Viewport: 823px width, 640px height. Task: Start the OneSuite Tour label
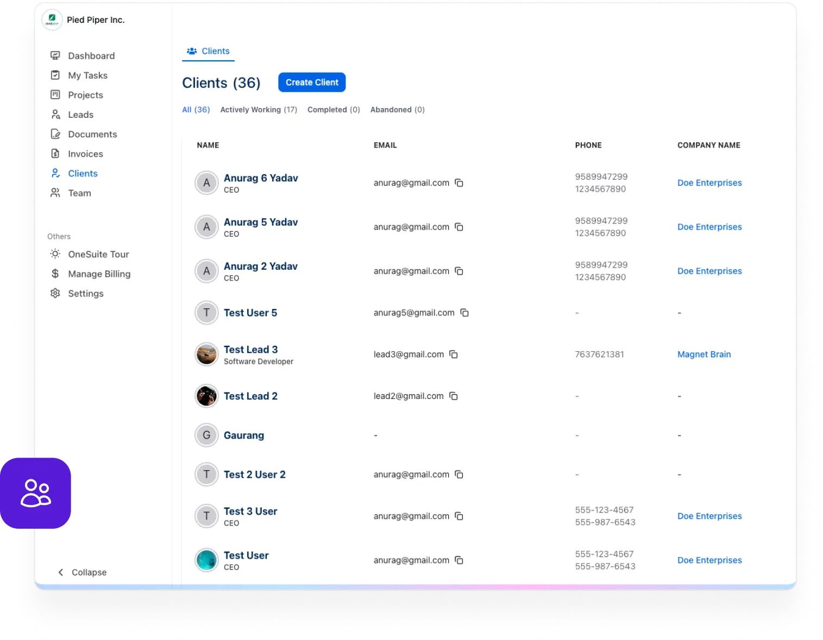pos(98,254)
